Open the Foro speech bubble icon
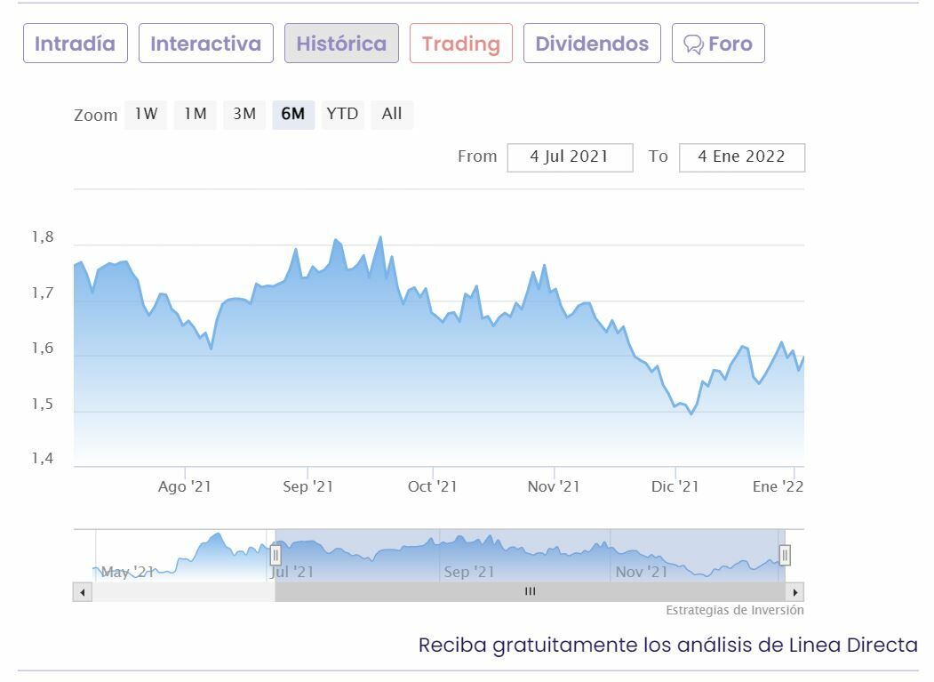The image size is (934, 682). tap(693, 44)
